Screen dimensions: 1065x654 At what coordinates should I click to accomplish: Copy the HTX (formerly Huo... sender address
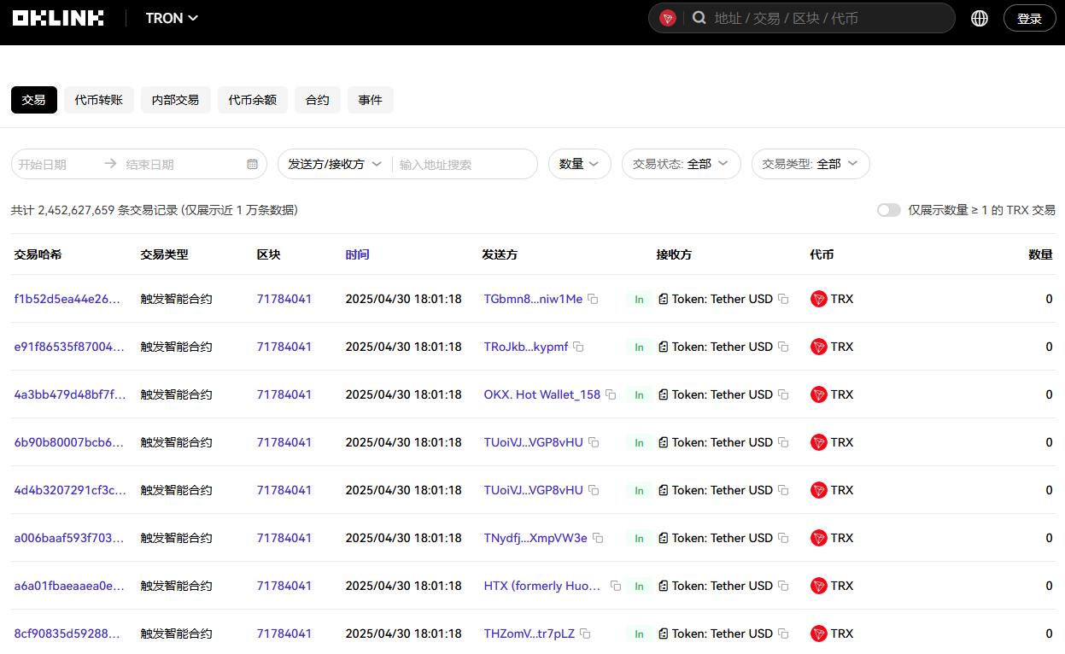coord(615,586)
